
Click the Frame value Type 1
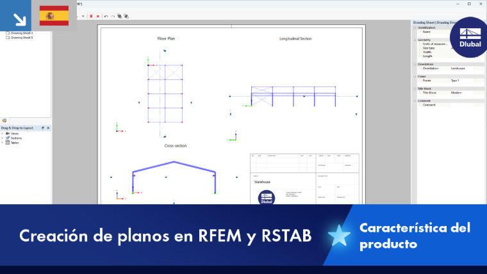pos(455,81)
